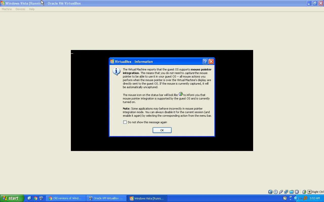Screen dimensions: 324x202
Task: Click the USB devices status icon
Action: tap(281, 192)
